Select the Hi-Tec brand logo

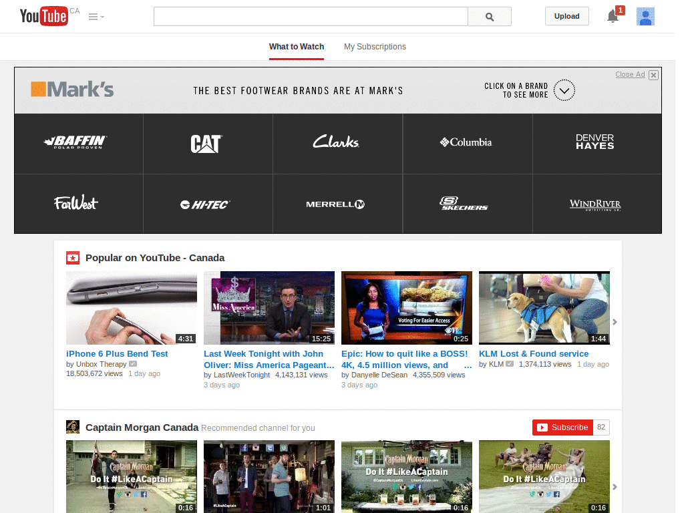click(x=205, y=204)
